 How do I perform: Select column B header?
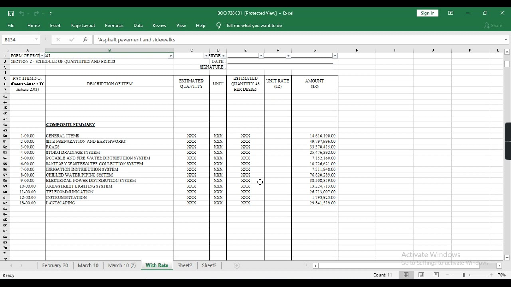pyautogui.click(x=109, y=51)
